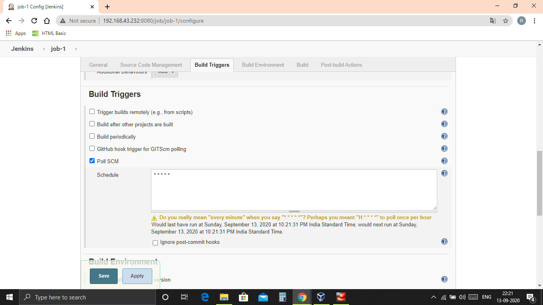Open the Chrome three-dot menu
The image size is (543, 305).
tap(534, 21)
